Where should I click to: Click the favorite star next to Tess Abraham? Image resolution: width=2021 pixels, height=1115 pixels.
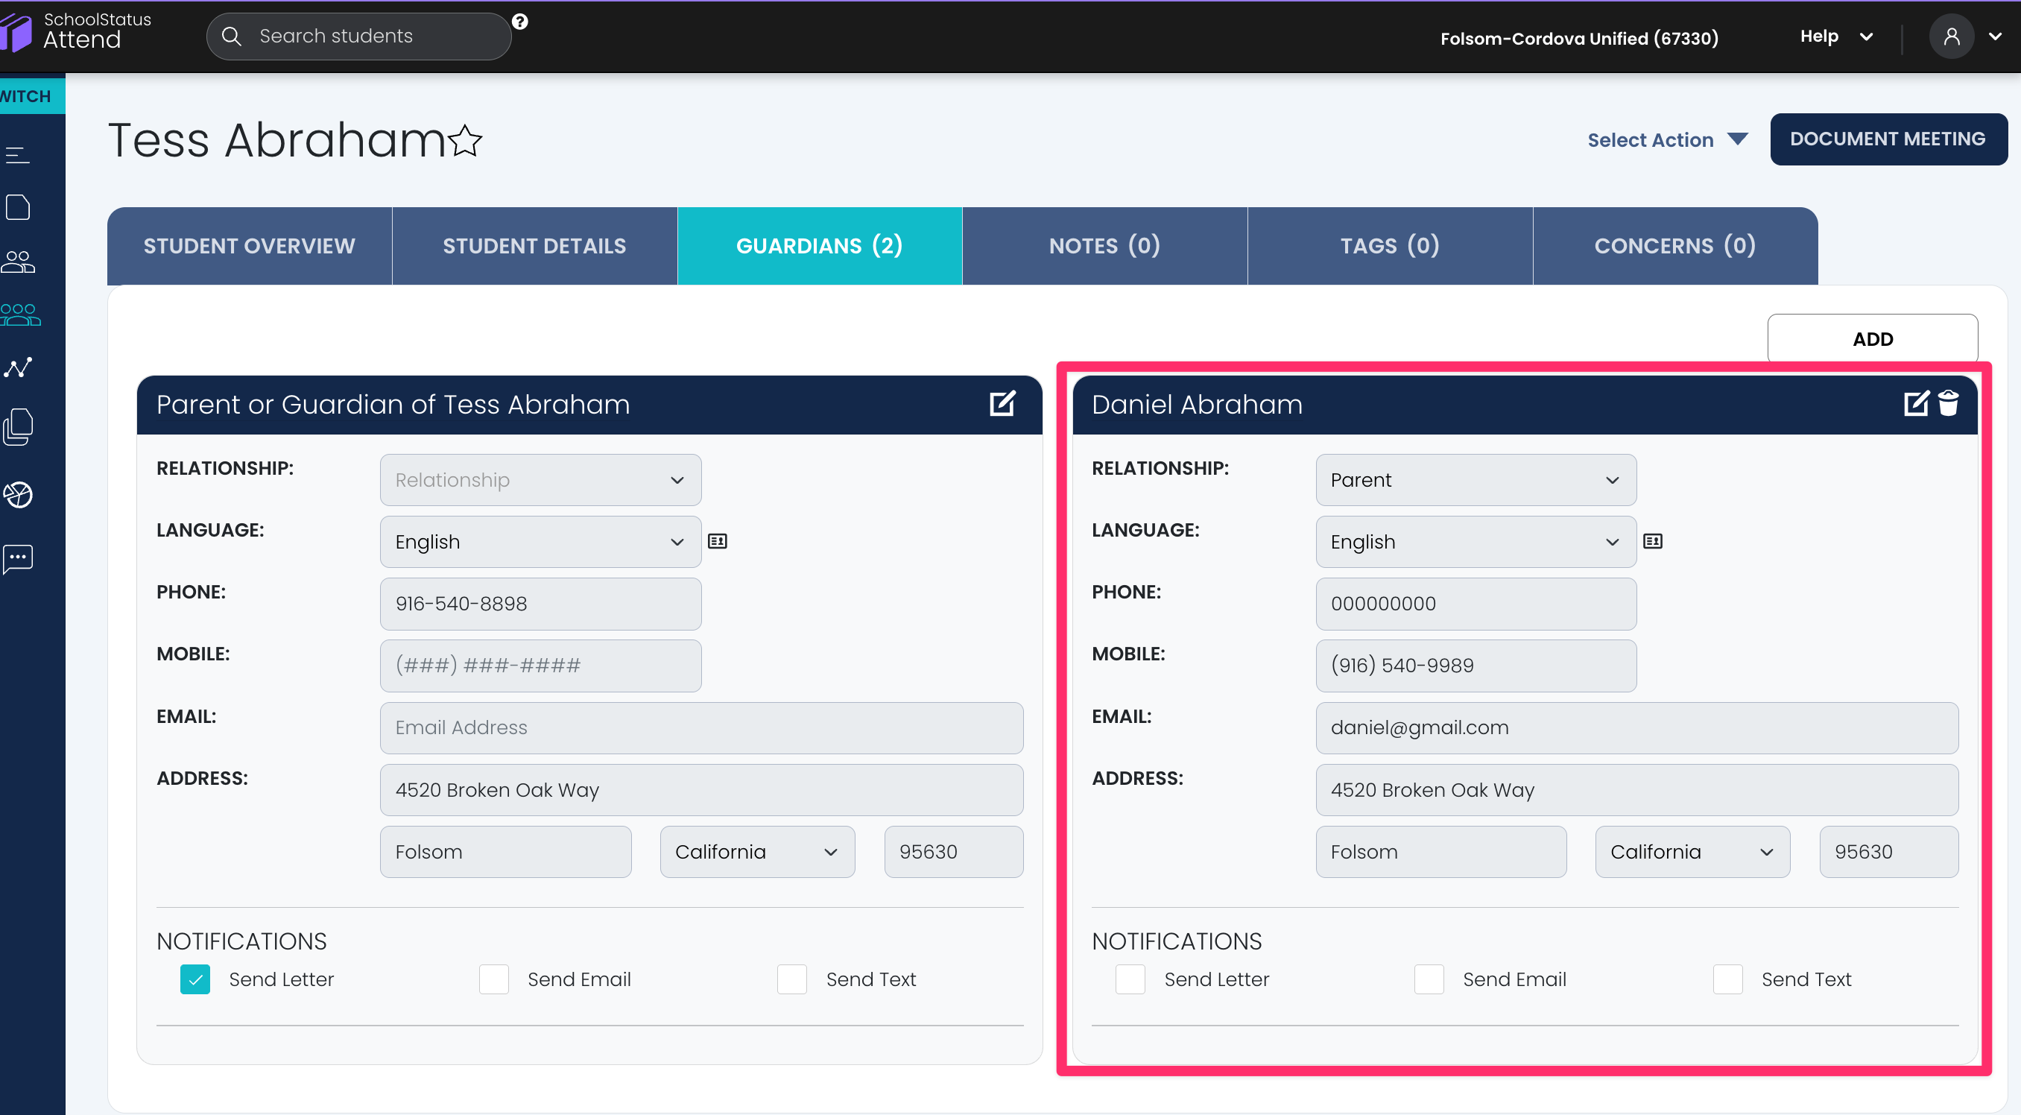click(465, 142)
